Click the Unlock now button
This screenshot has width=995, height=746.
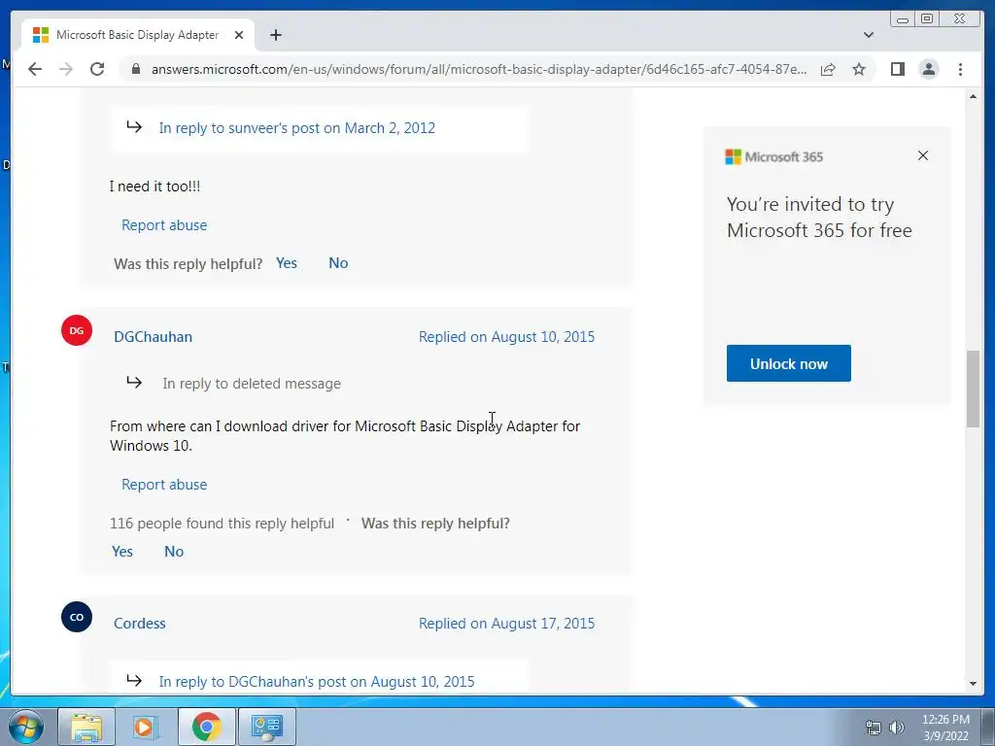[x=788, y=363]
